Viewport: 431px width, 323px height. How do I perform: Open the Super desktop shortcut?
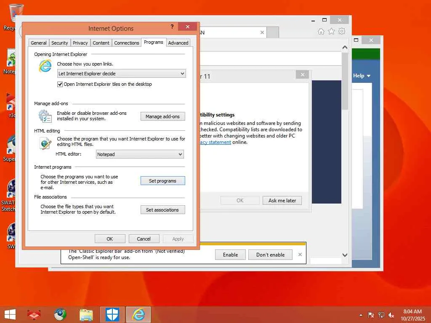pos(10,148)
